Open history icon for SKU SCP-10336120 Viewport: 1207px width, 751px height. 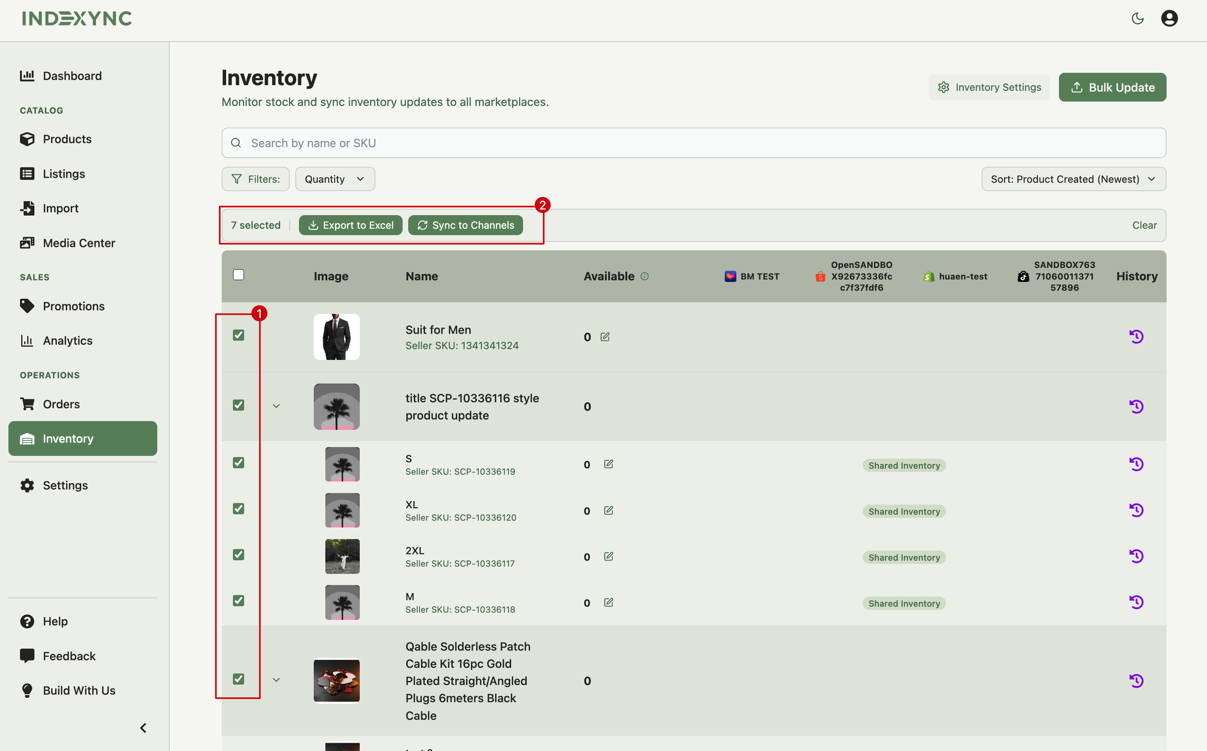(1136, 510)
